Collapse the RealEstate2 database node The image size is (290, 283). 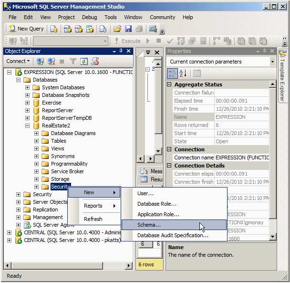click(27, 126)
